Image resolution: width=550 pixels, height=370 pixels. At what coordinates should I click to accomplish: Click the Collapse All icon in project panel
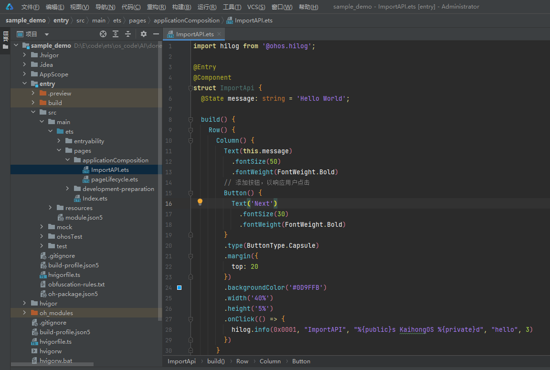click(128, 34)
